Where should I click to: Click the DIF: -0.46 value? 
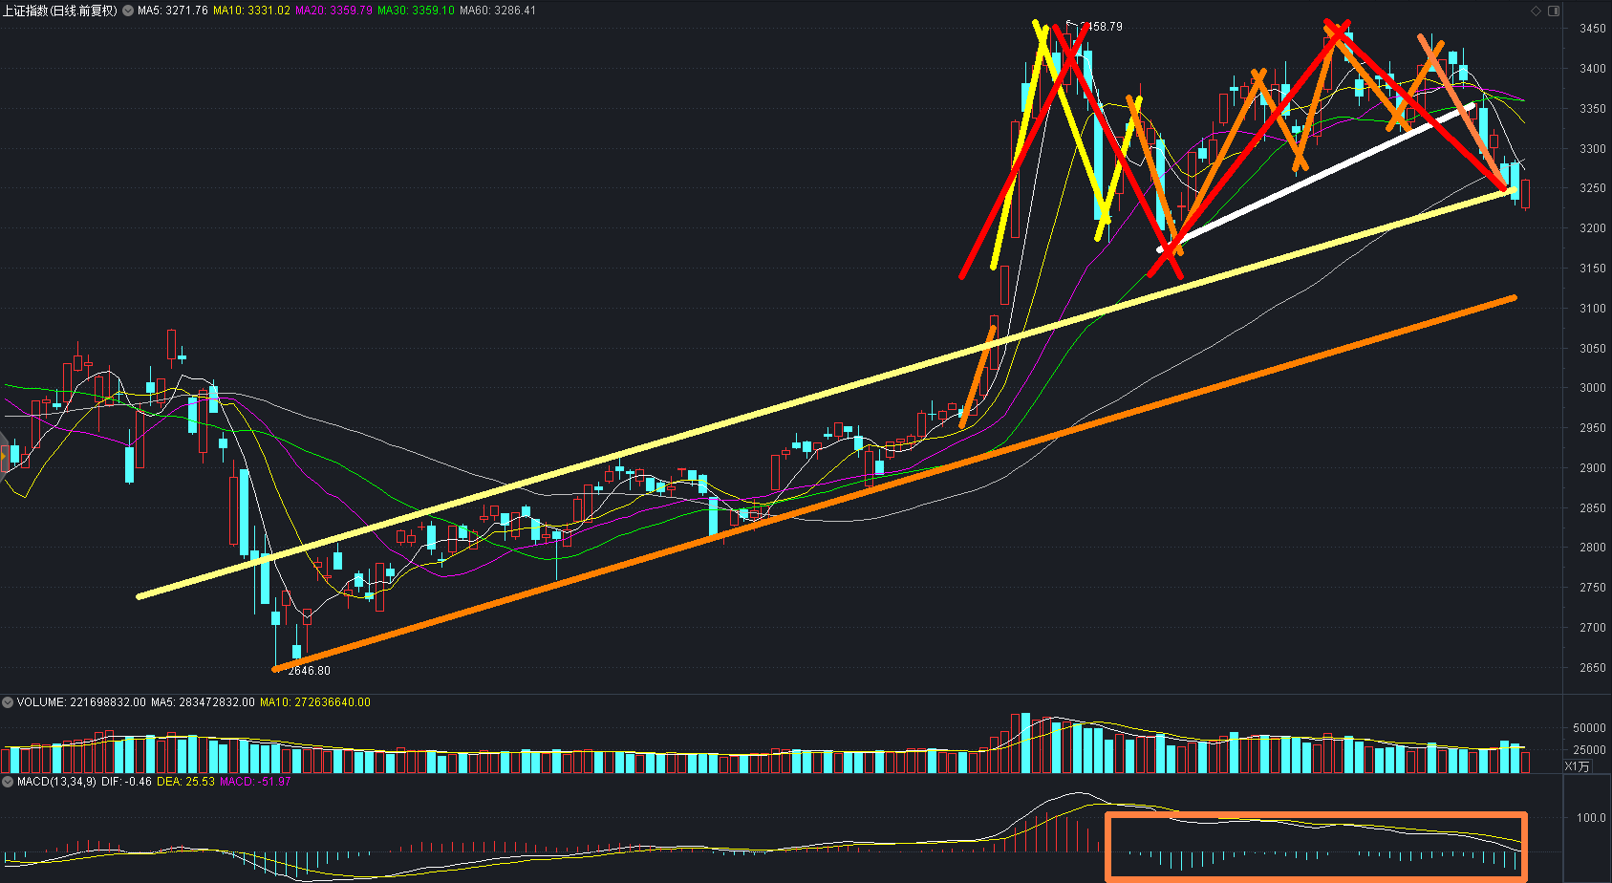(126, 782)
